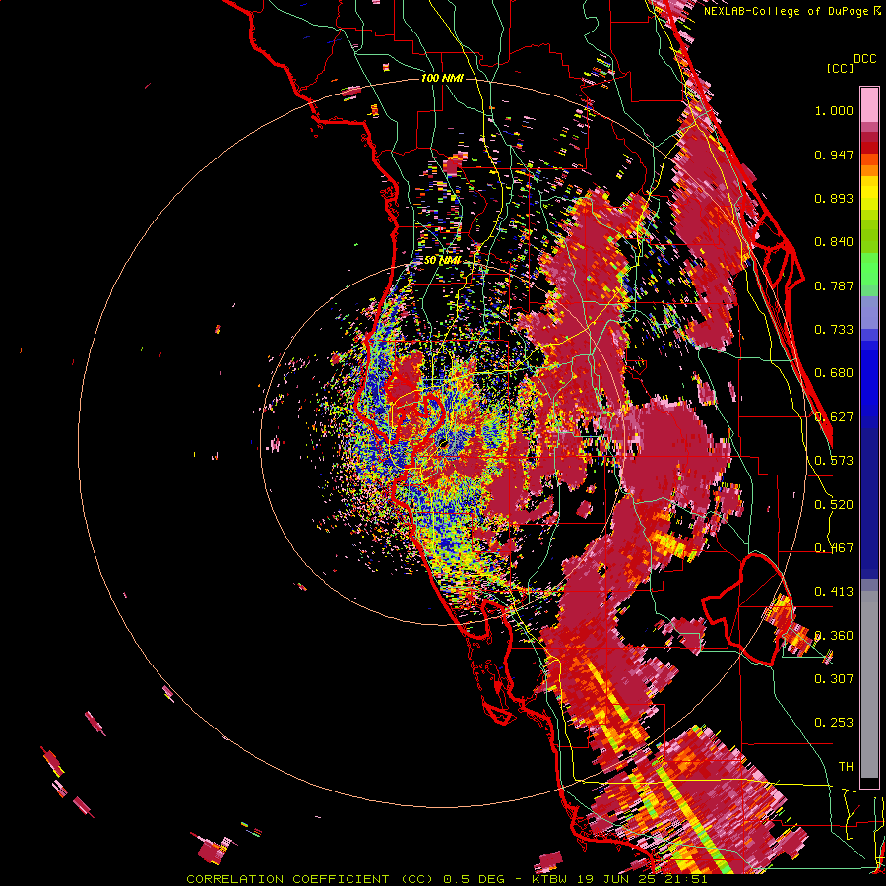The image size is (886, 886).
Task: Select the 0.413 scale value
Action: [834, 592]
